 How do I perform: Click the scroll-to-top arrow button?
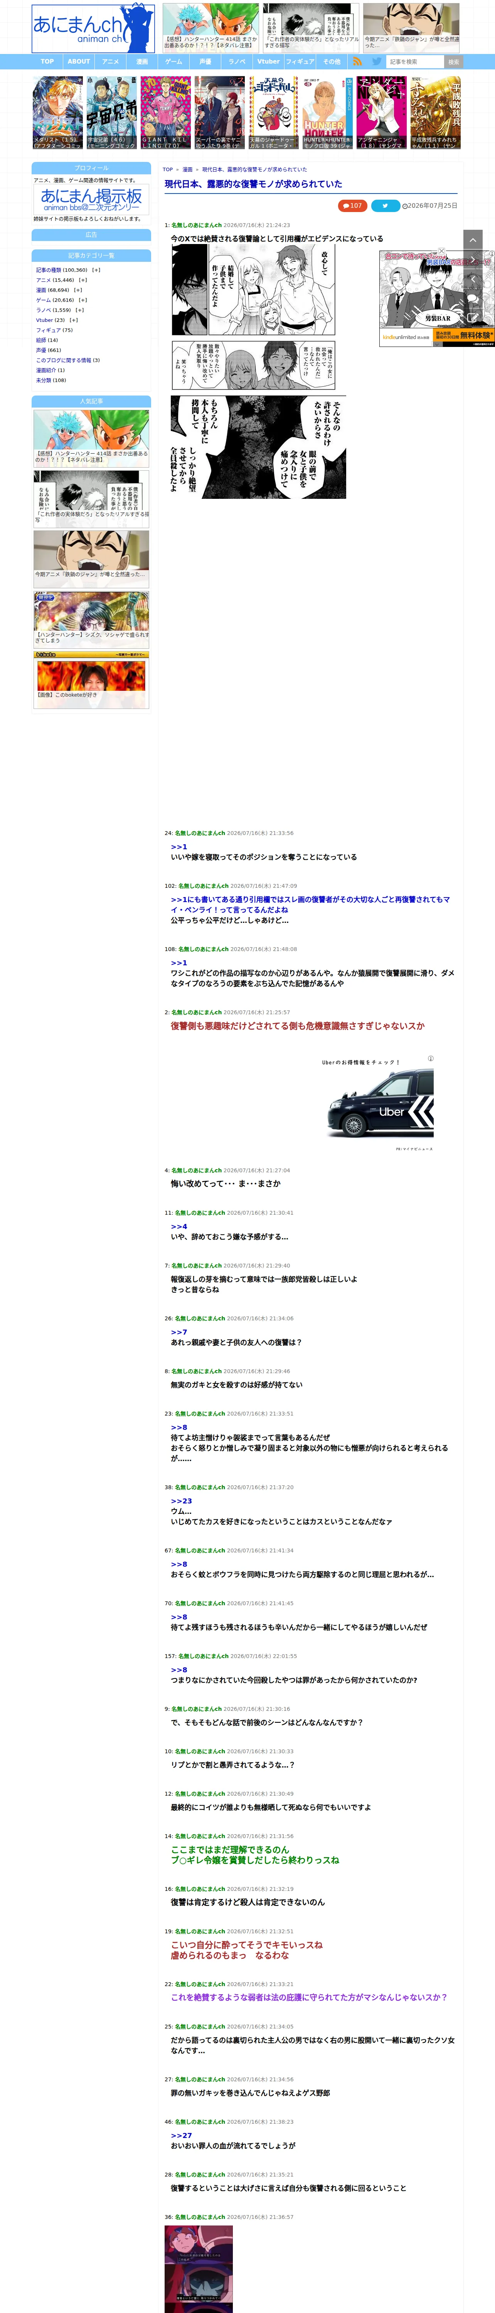473,240
